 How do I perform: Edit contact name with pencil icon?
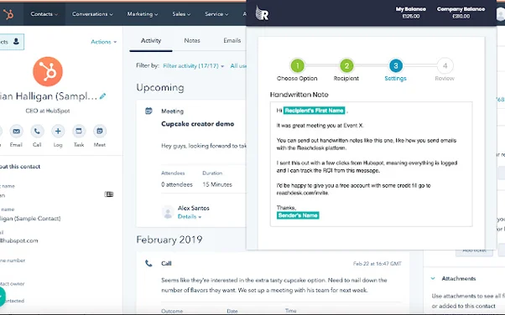pos(102,96)
